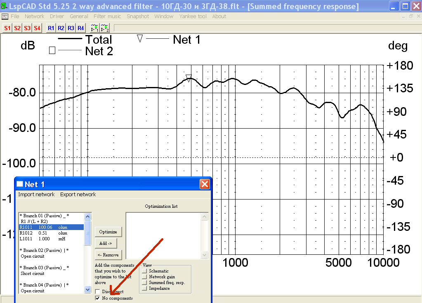
Task: Open network 1 editor toolbar icon
Action: [x=94, y=28]
